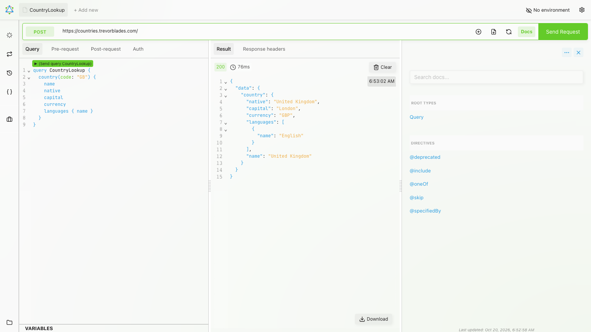Toggle the Docs button
The image size is (591, 332).
[527, 32]
